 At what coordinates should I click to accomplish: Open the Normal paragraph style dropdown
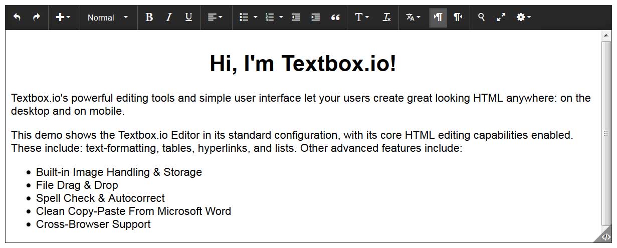(108, 18)
